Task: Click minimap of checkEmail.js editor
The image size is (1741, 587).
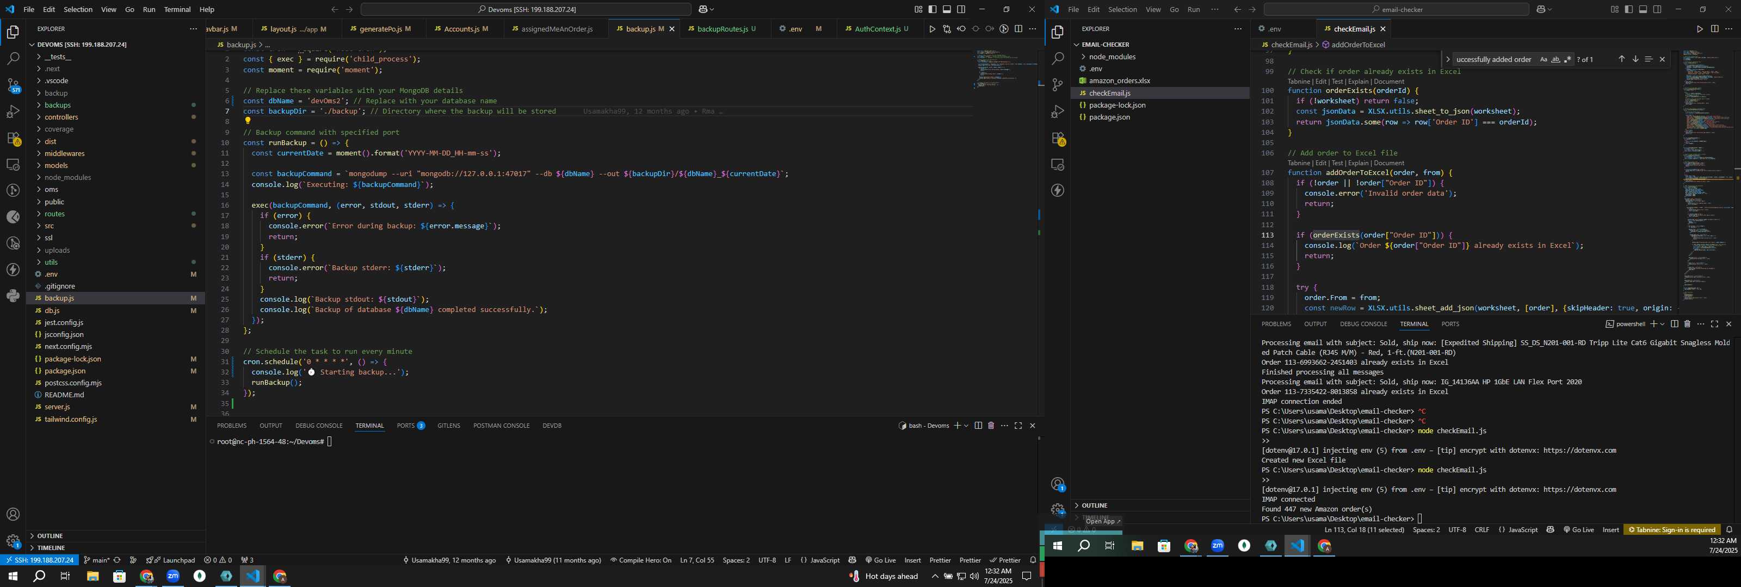Action: [1708, 176]
